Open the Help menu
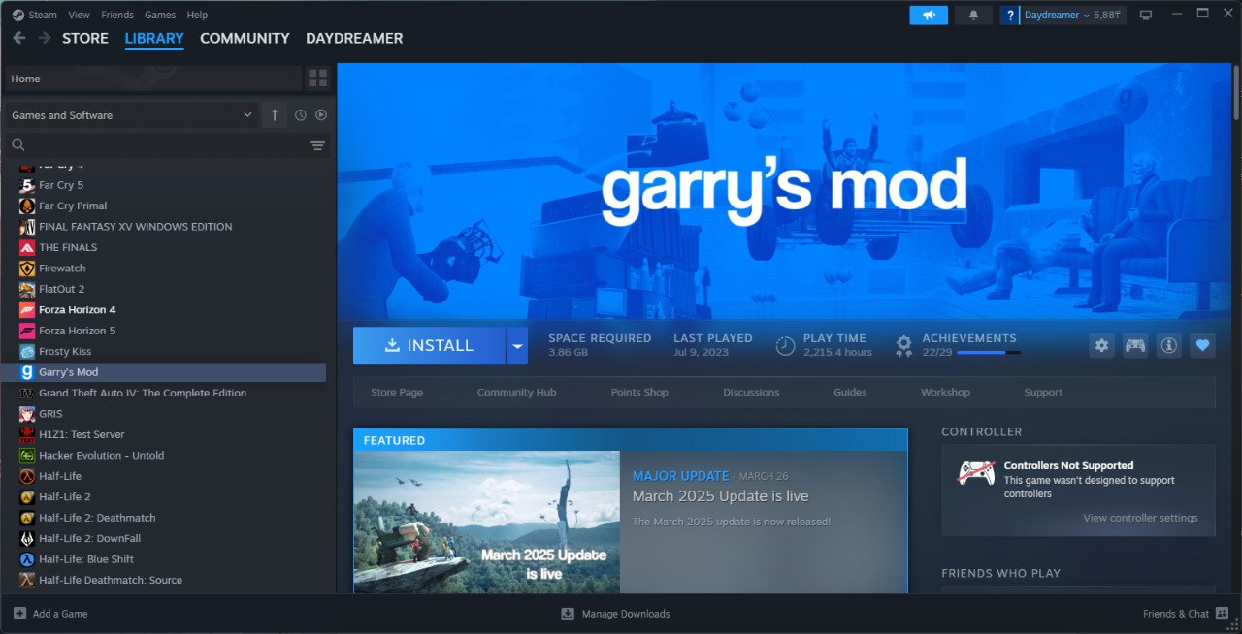This screenshot has height=634, width=1242. click(x=197, y=15)
